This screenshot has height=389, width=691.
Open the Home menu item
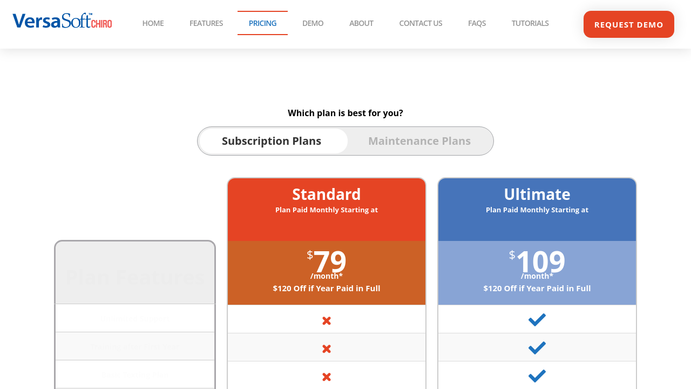point(153,23)
